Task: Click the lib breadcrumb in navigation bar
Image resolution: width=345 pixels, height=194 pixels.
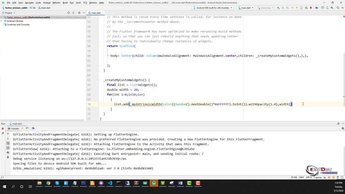Action: point(33,8)
